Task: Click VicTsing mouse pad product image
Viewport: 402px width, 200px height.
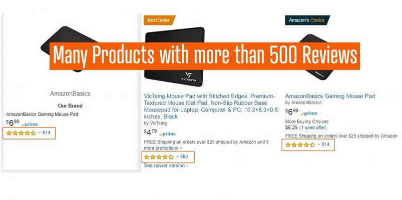Action: 174,56
